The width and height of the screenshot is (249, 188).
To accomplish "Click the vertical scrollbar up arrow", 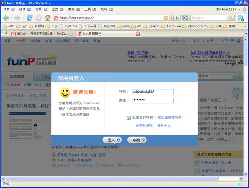I will [245, 40].
